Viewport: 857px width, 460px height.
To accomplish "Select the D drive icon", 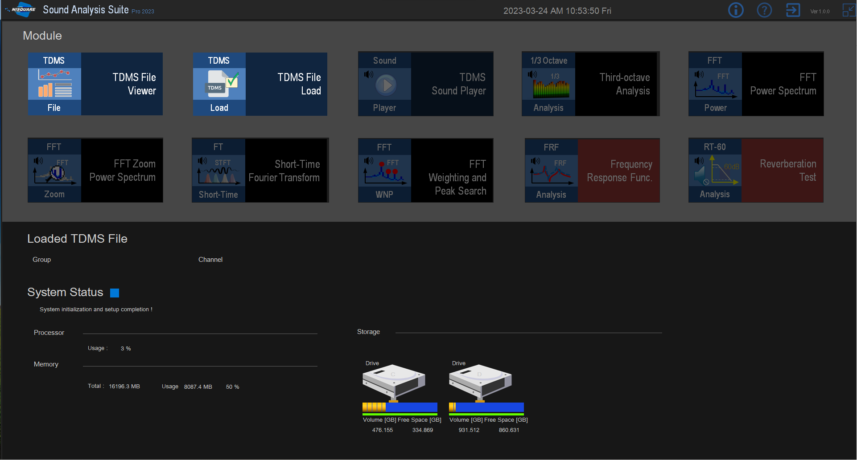I will click(x=480, y=383).
